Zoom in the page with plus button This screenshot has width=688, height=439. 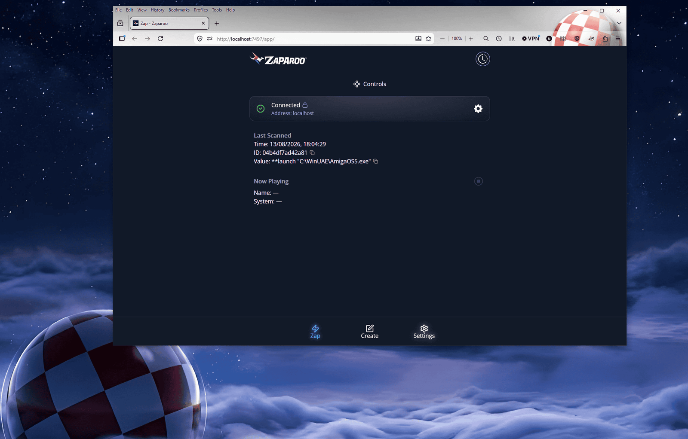(x=471, y=39)
